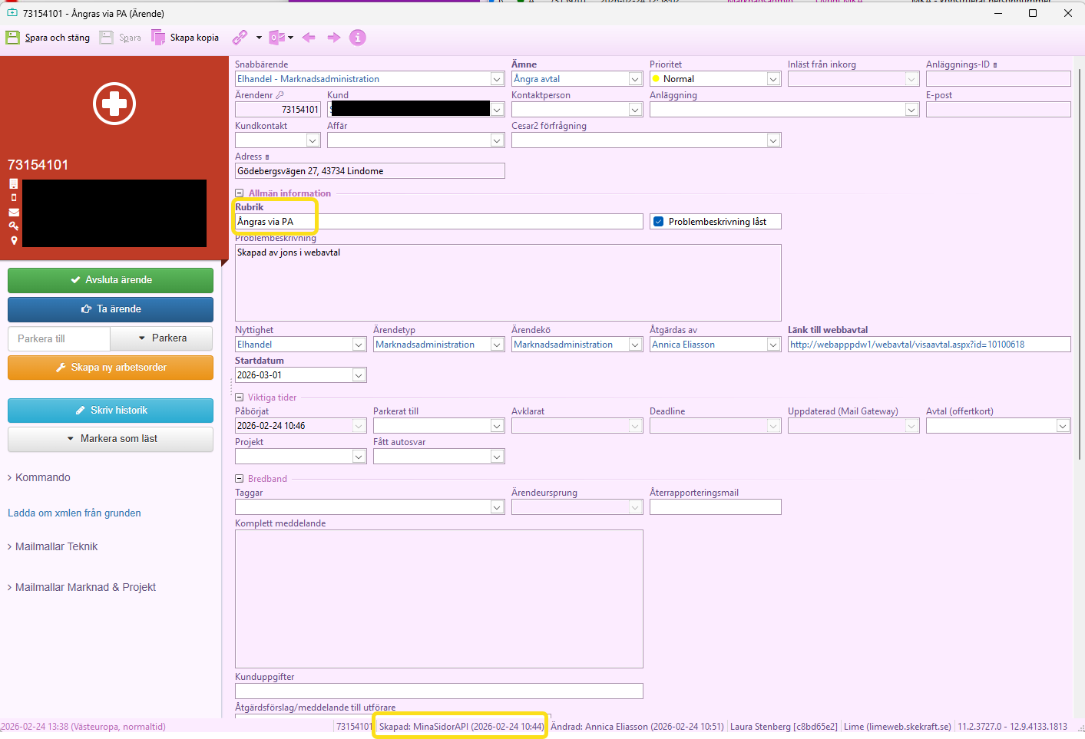Open the Prioritet dropdown showing Normal
Image resolution: width=1085 pixels, height=739 pixels.
click(773, 79)
